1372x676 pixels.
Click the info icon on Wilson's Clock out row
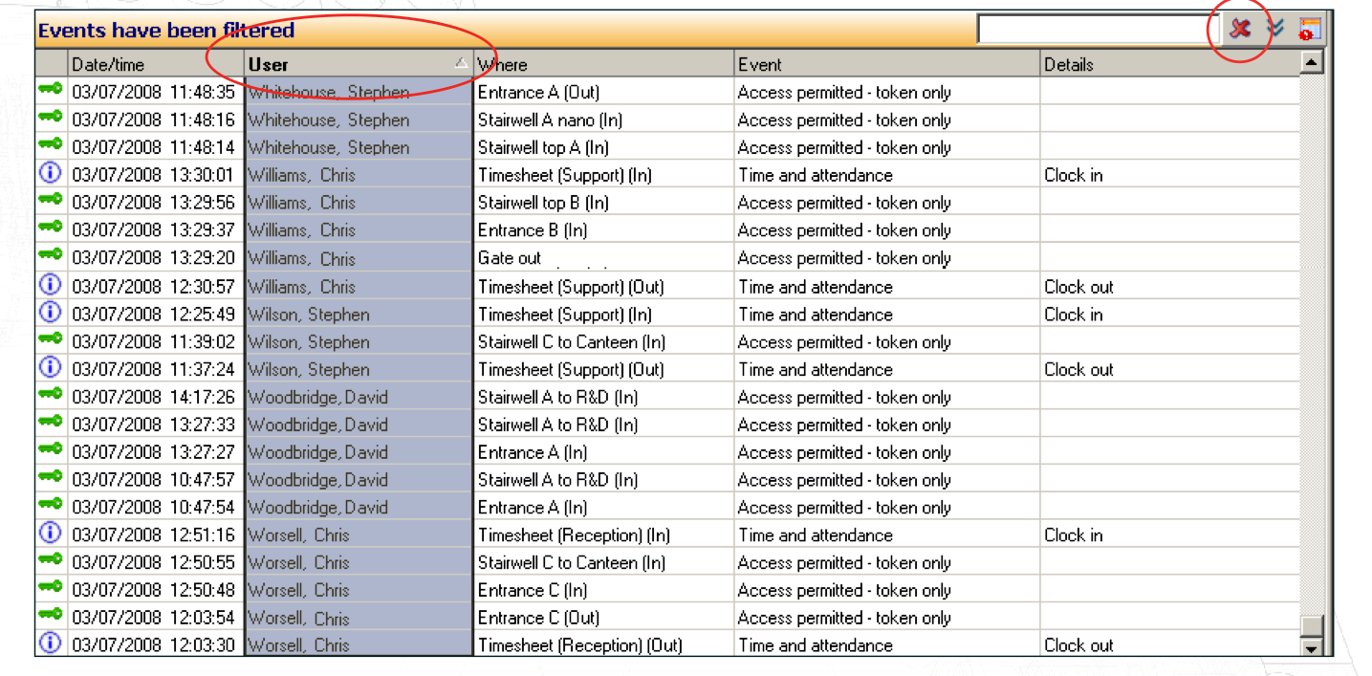[x=52, y=369]
